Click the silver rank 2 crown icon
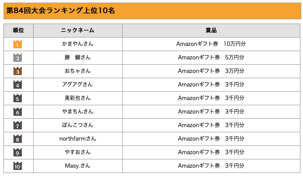The width and height of the screenshot is (303, 176). tap(18, 58)
